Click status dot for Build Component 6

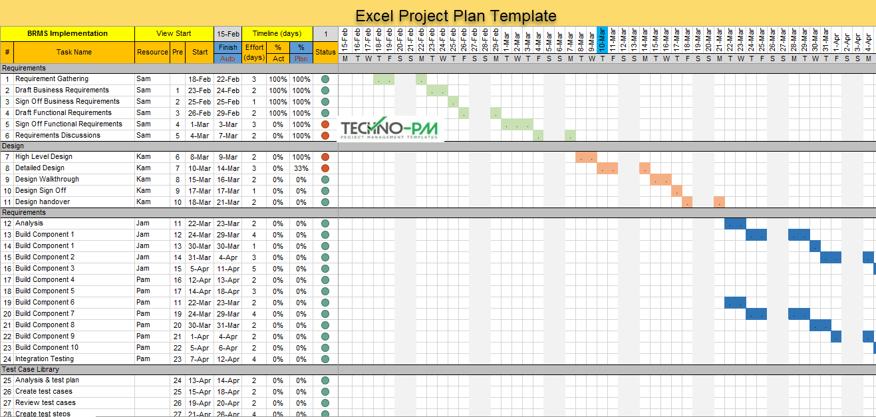[x=325, y=303]
